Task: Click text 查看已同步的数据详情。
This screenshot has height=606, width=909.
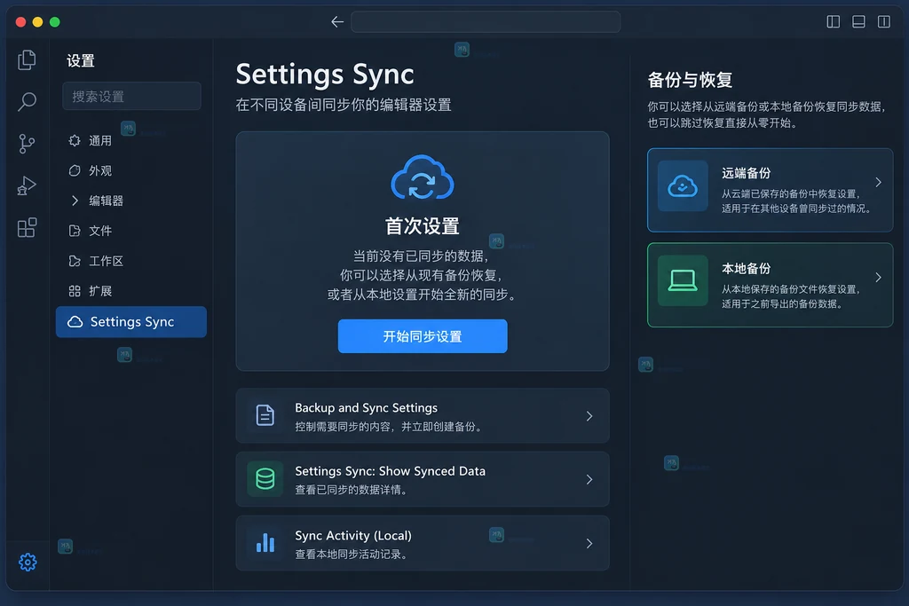Action: pos(352,490)
